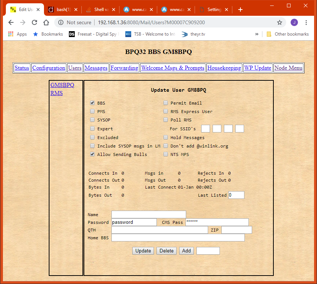Screen dimensions: 317x284
Task: Reload the page with refresh icon
Action: click(x=34, y=22)
